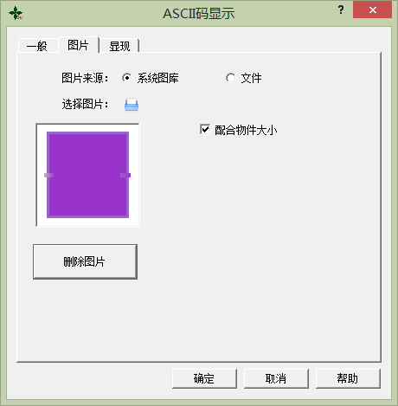
Task: Click the right connector stub on preview
Action: 125,175
